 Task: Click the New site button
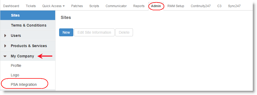pyautogui.click(x=66, y=32)
